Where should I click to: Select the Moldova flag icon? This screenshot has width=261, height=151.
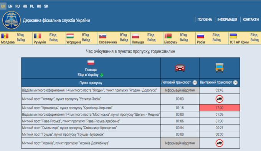[5, 36]
